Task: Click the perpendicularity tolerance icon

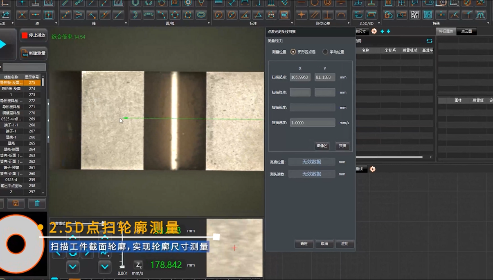Action: (328, 15)
